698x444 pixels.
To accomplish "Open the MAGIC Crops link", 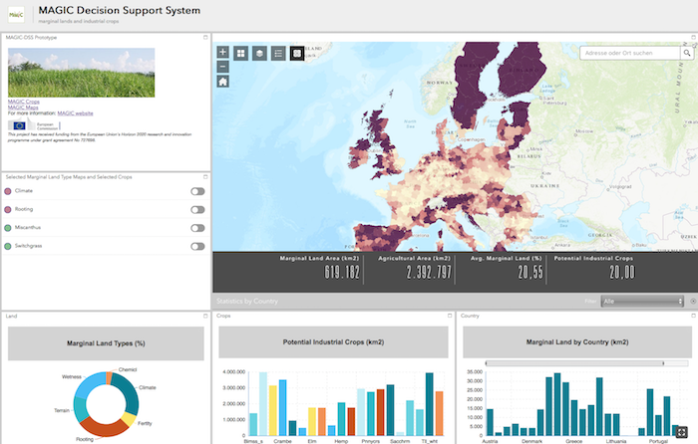I will coord(24,102).
